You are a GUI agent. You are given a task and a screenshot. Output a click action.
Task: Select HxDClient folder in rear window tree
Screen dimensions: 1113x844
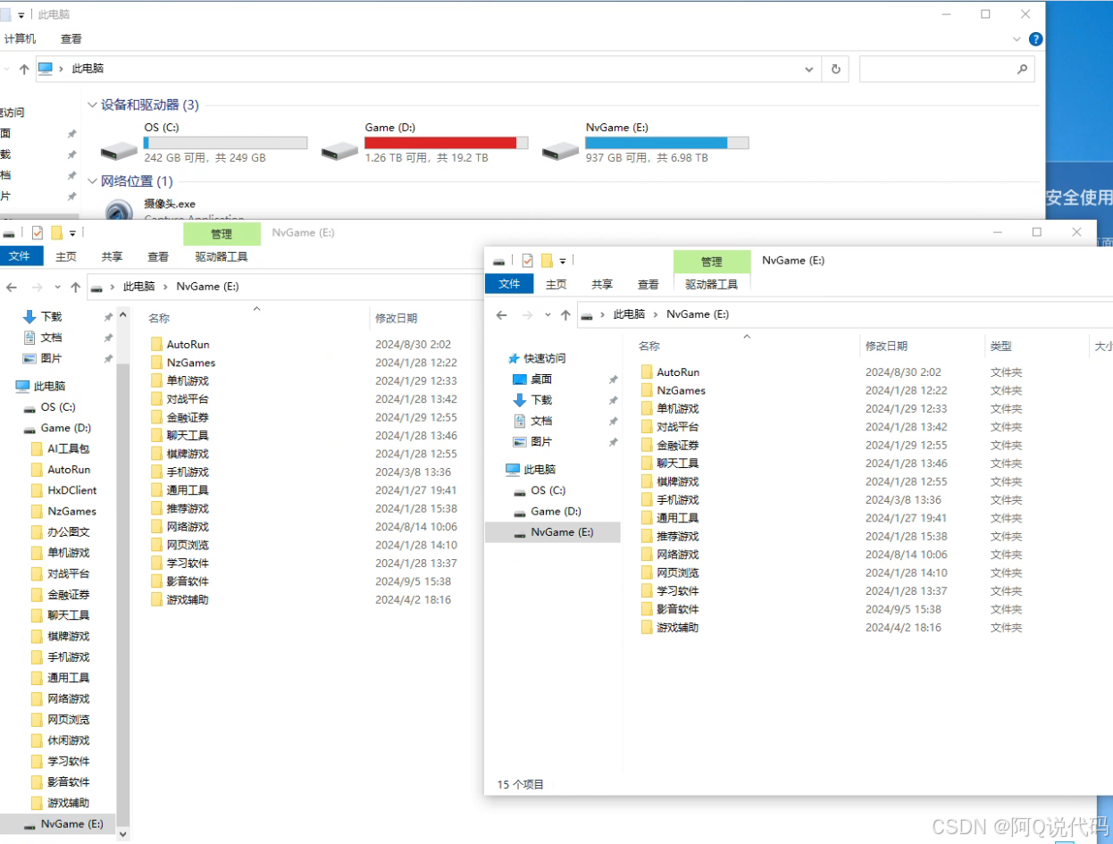coord(63,490)
